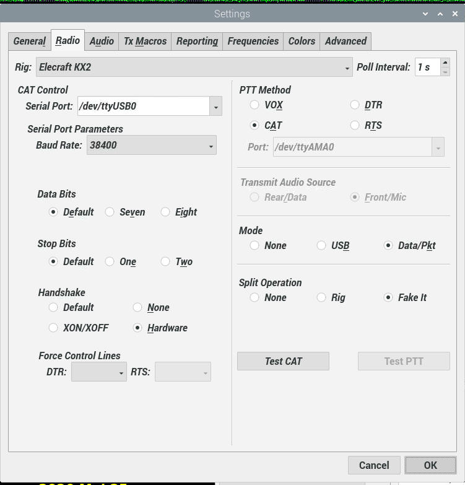The height and width of the screenshot is (485, 465).
Task: Click the Test CAT button
Action: coord(283,361)
